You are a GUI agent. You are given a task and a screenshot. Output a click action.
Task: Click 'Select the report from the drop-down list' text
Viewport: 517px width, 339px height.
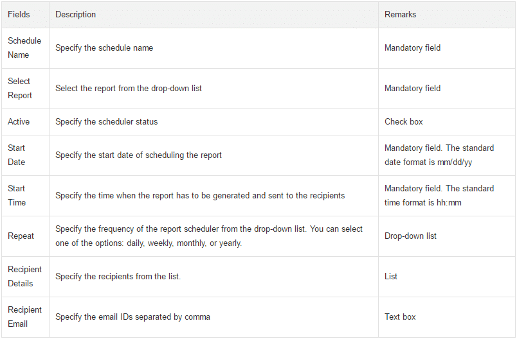[129, 89]
